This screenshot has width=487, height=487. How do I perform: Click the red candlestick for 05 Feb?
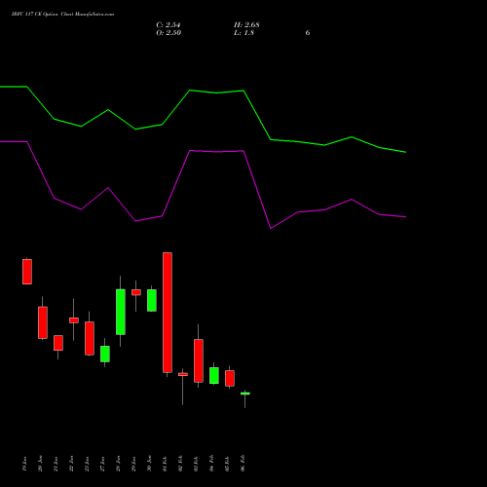(230, 378)
